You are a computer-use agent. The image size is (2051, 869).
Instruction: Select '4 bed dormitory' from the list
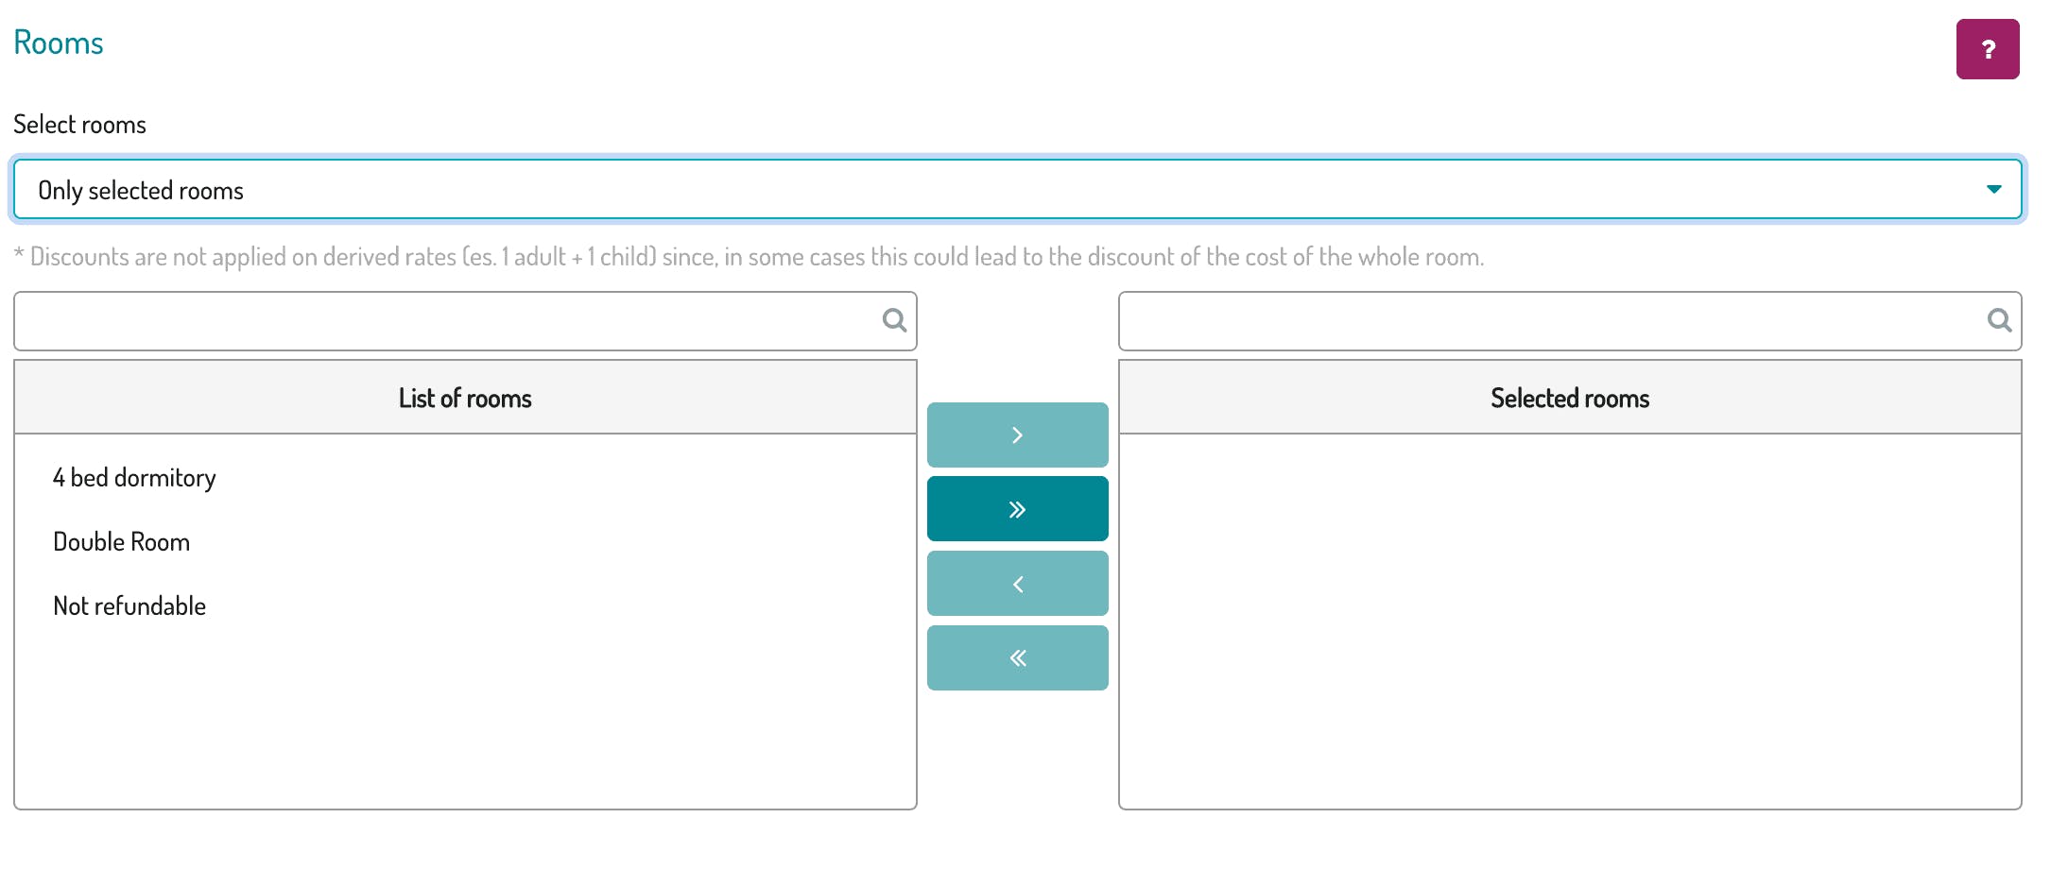coord(134,478)
